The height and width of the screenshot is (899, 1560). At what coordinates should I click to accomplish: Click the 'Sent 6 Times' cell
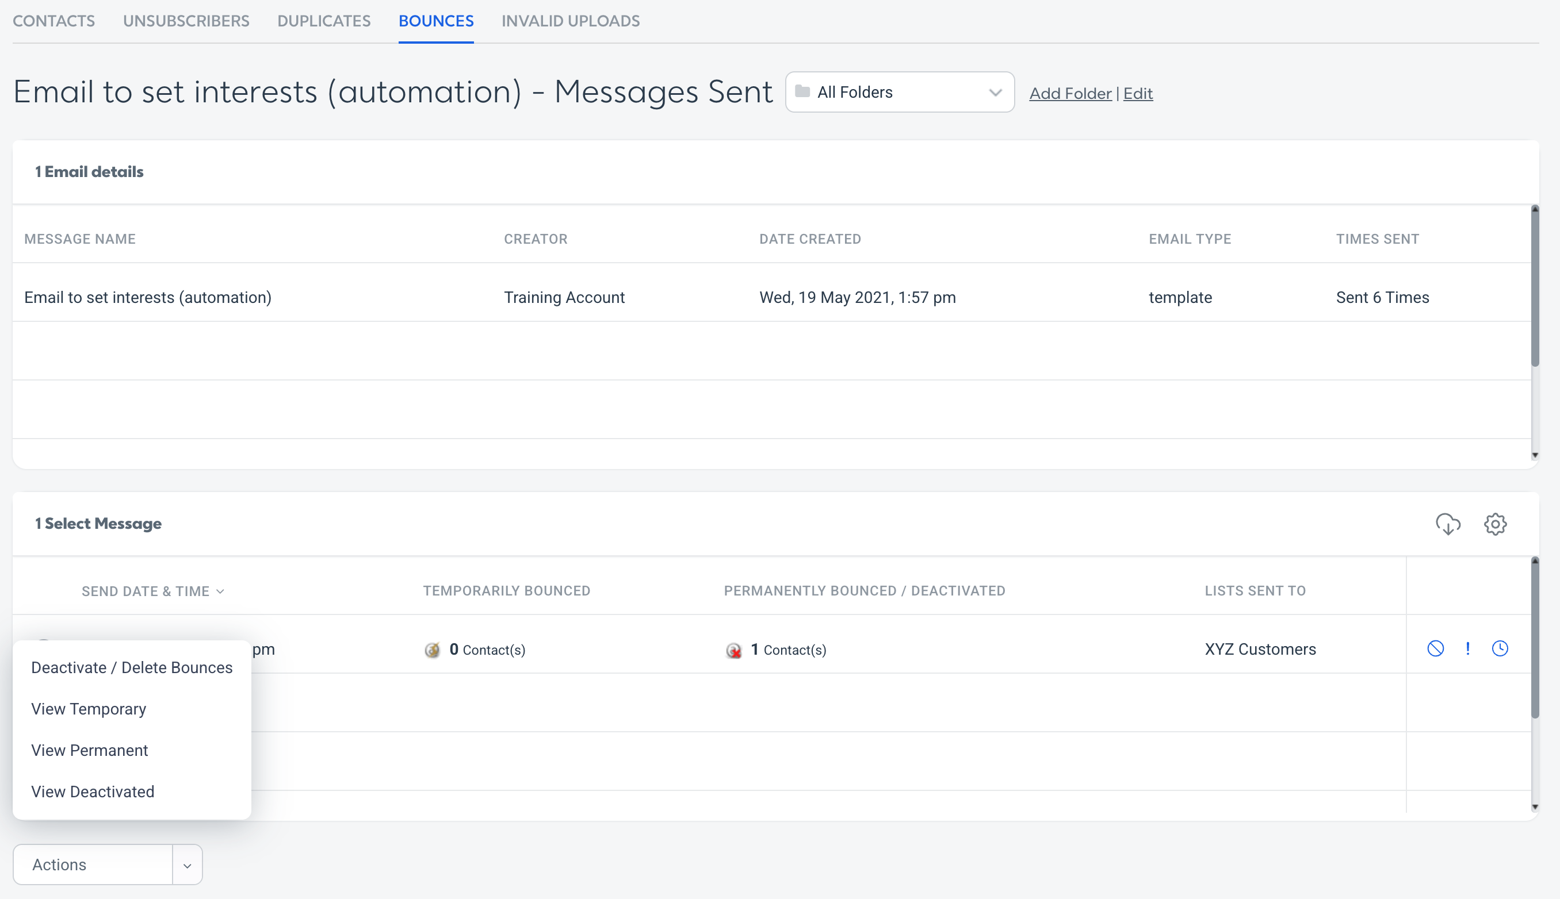click(1383, 298)
